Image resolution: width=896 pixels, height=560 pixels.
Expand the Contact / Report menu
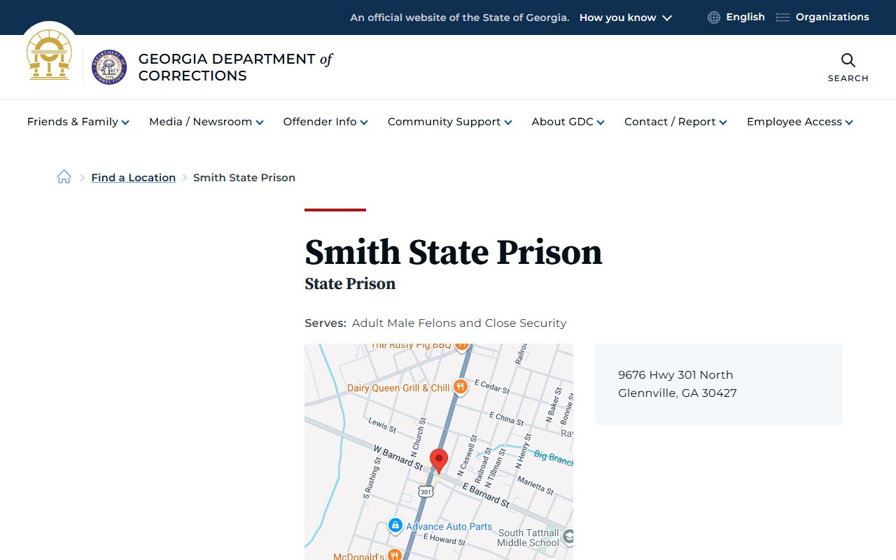tap(676, 122)
